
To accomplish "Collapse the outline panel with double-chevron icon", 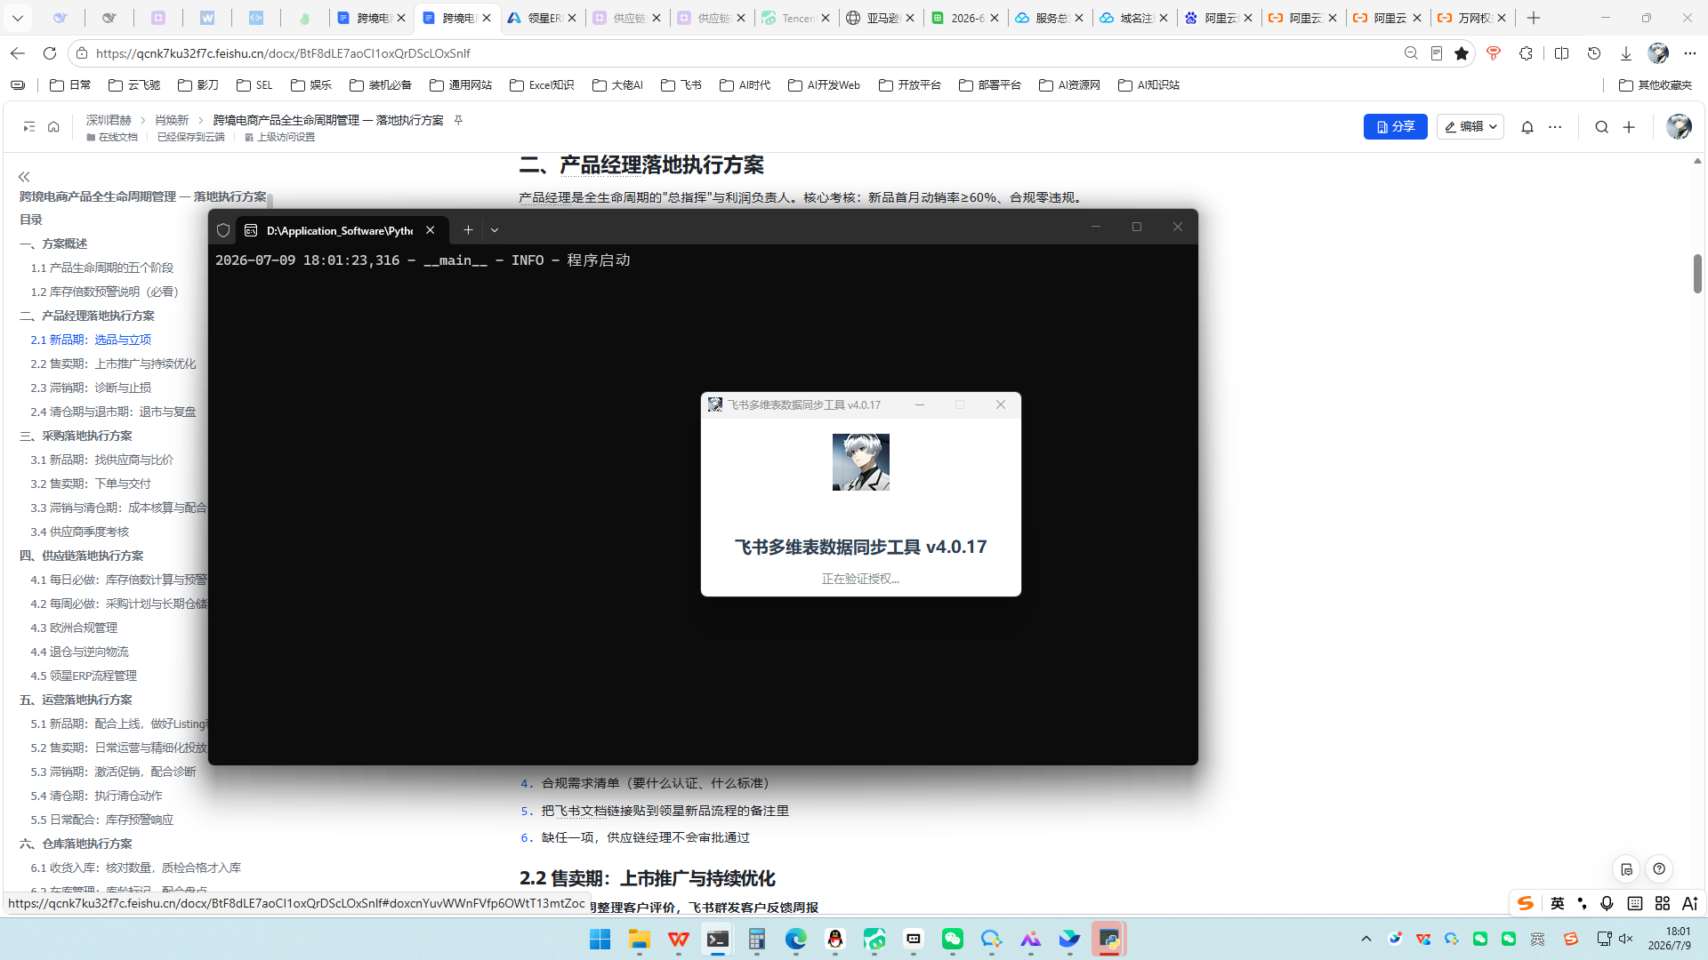I will pos(24,177).
